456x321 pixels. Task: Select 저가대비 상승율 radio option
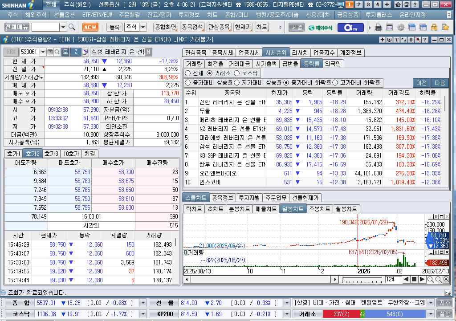pos(237,83)
